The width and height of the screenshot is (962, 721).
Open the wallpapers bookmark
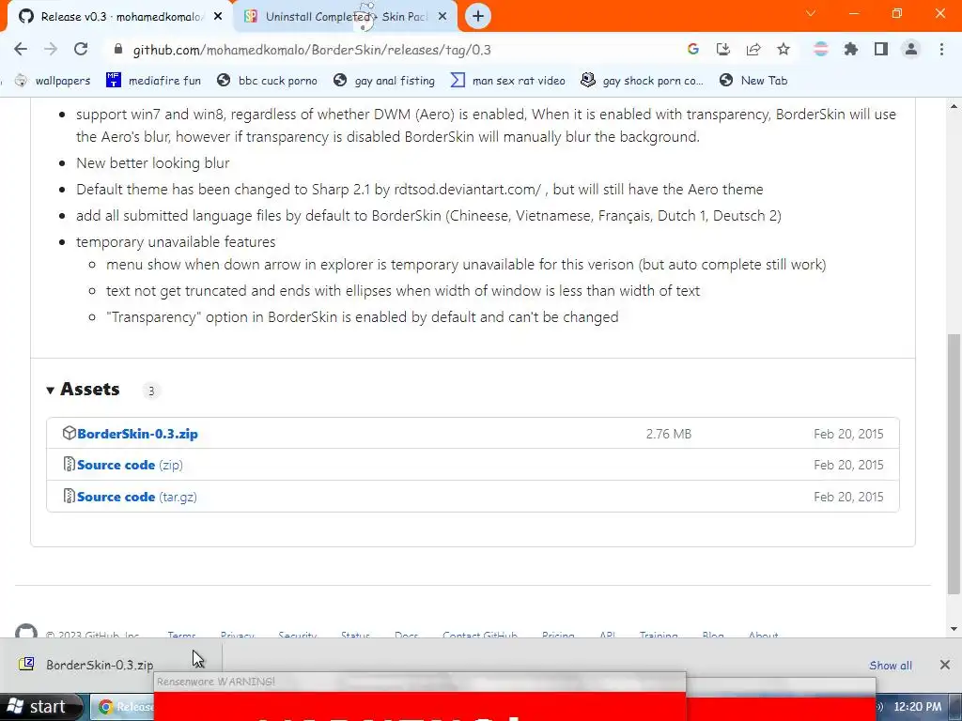tap(53, 81)
